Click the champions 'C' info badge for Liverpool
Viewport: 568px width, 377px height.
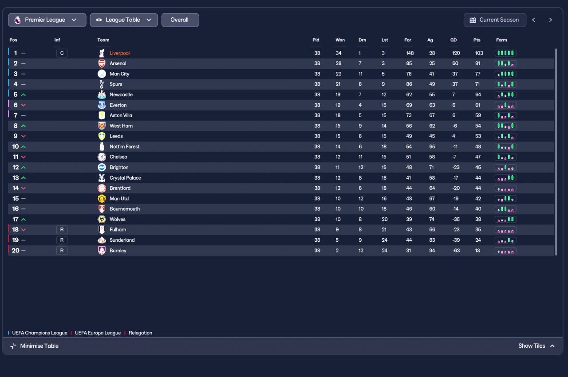coord(62,53)
